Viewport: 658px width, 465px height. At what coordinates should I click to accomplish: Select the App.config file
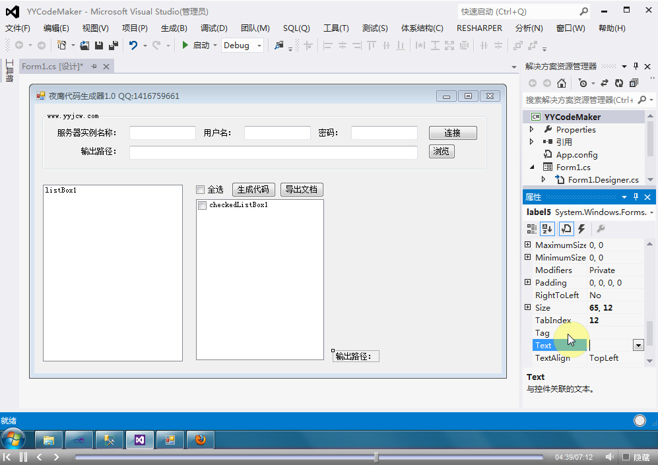(576, 154)
